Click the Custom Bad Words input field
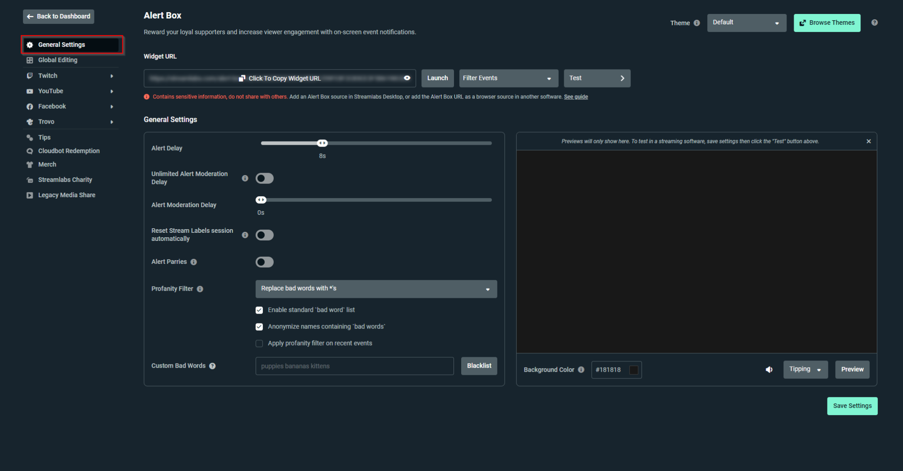Viewport: 903px width, 471px height. pyautogui.click(x=355, y=366)
